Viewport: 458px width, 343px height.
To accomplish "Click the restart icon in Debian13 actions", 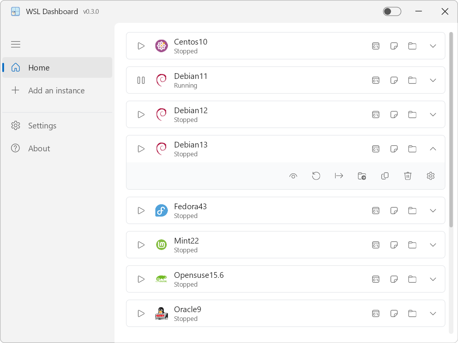I will (x=316, y=176).
